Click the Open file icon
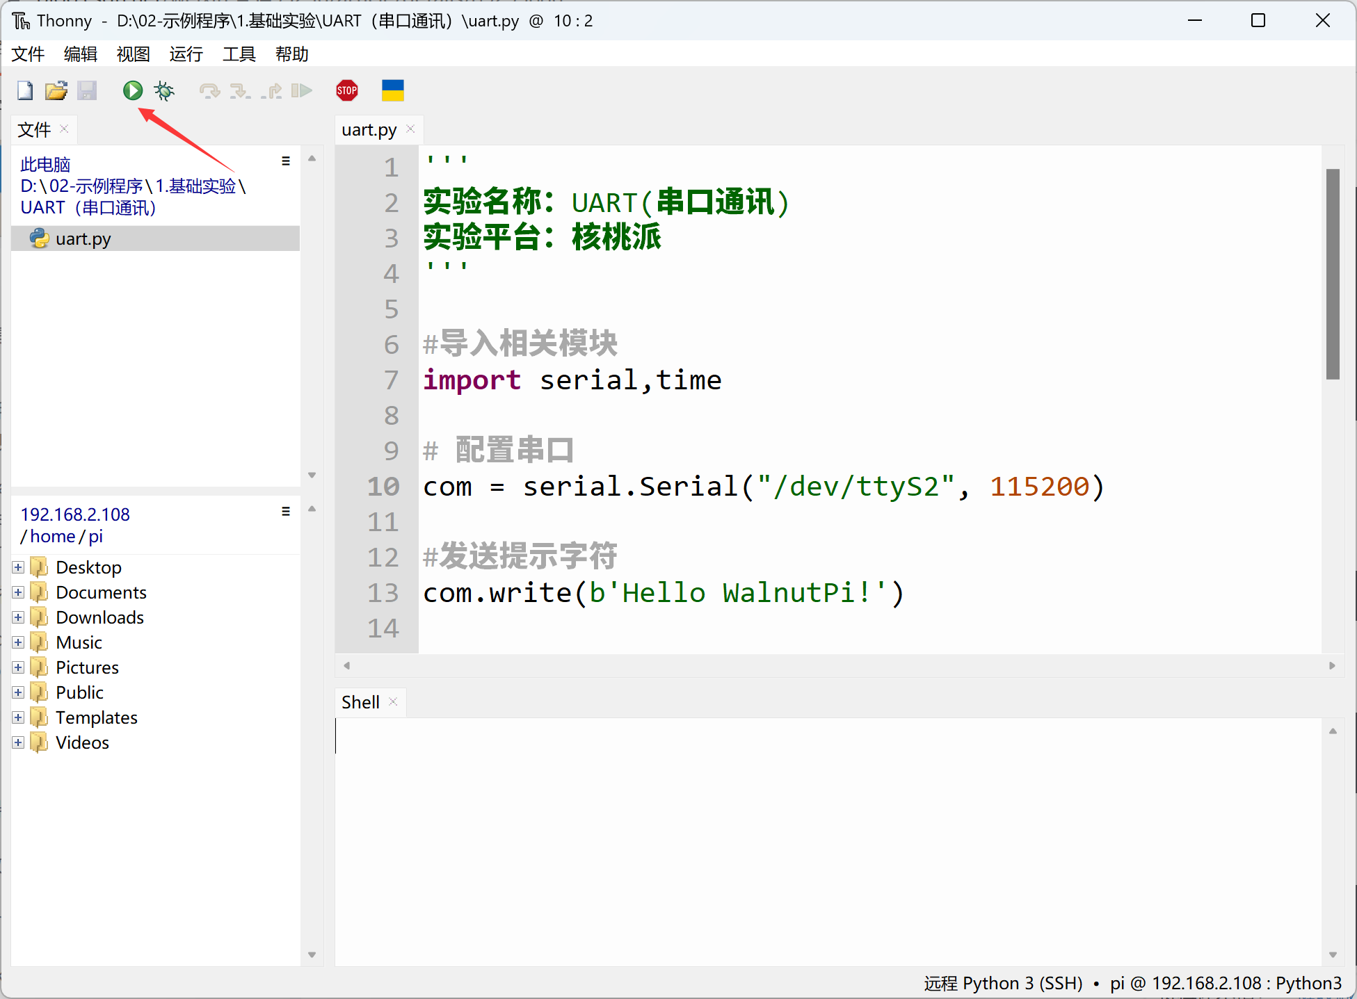 [x=54, y=90]
